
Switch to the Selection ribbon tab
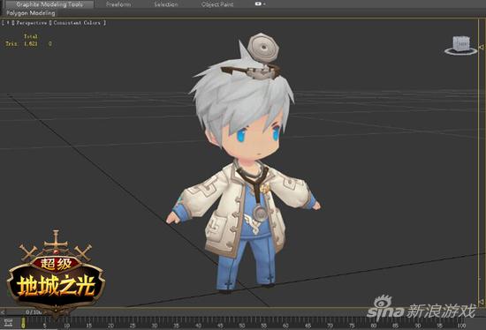[166, 4]
